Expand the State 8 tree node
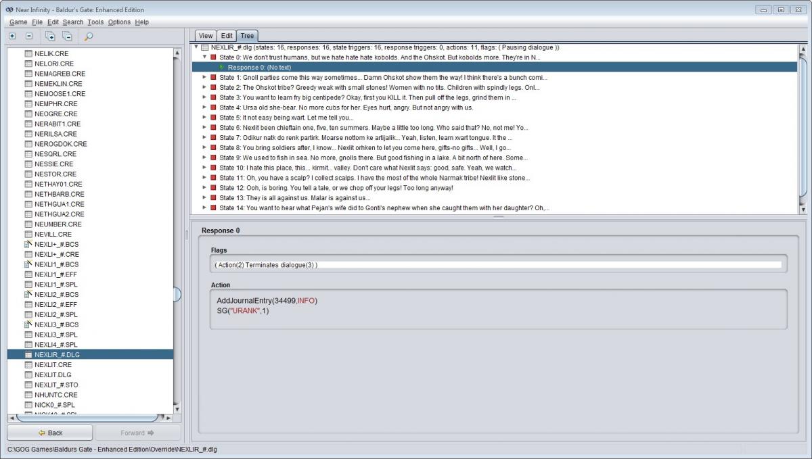The image size is (812, 459). pyautogui.click(x=204, y=147)
